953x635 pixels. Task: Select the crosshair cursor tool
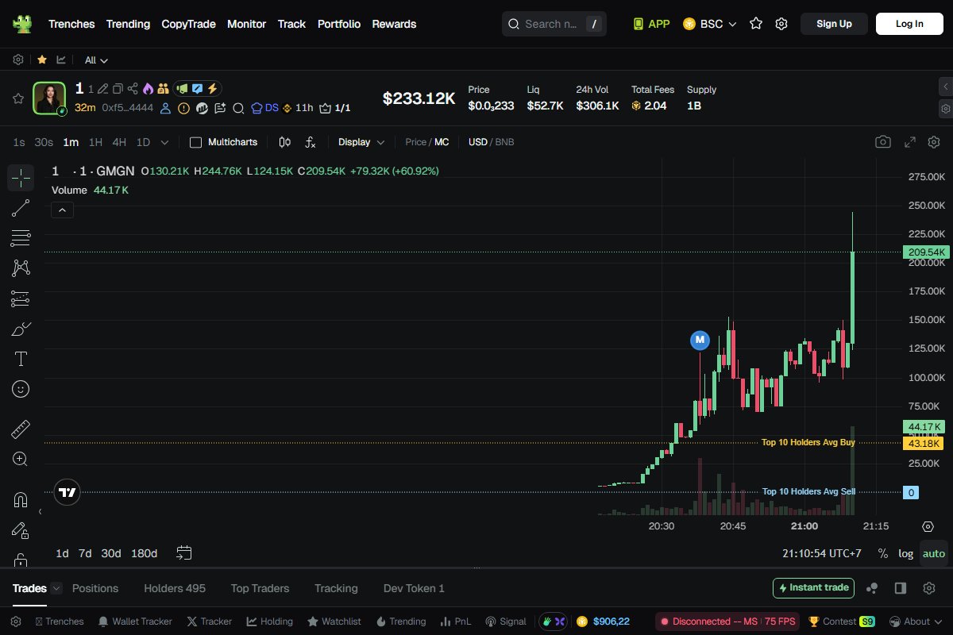pyautogui.click(x=21, y=178)
